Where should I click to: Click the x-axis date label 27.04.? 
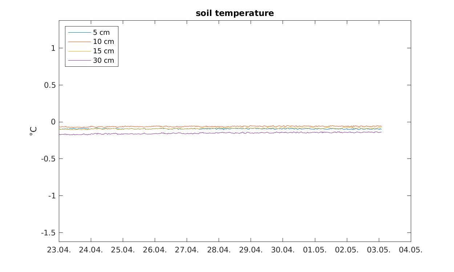point(187,250)
